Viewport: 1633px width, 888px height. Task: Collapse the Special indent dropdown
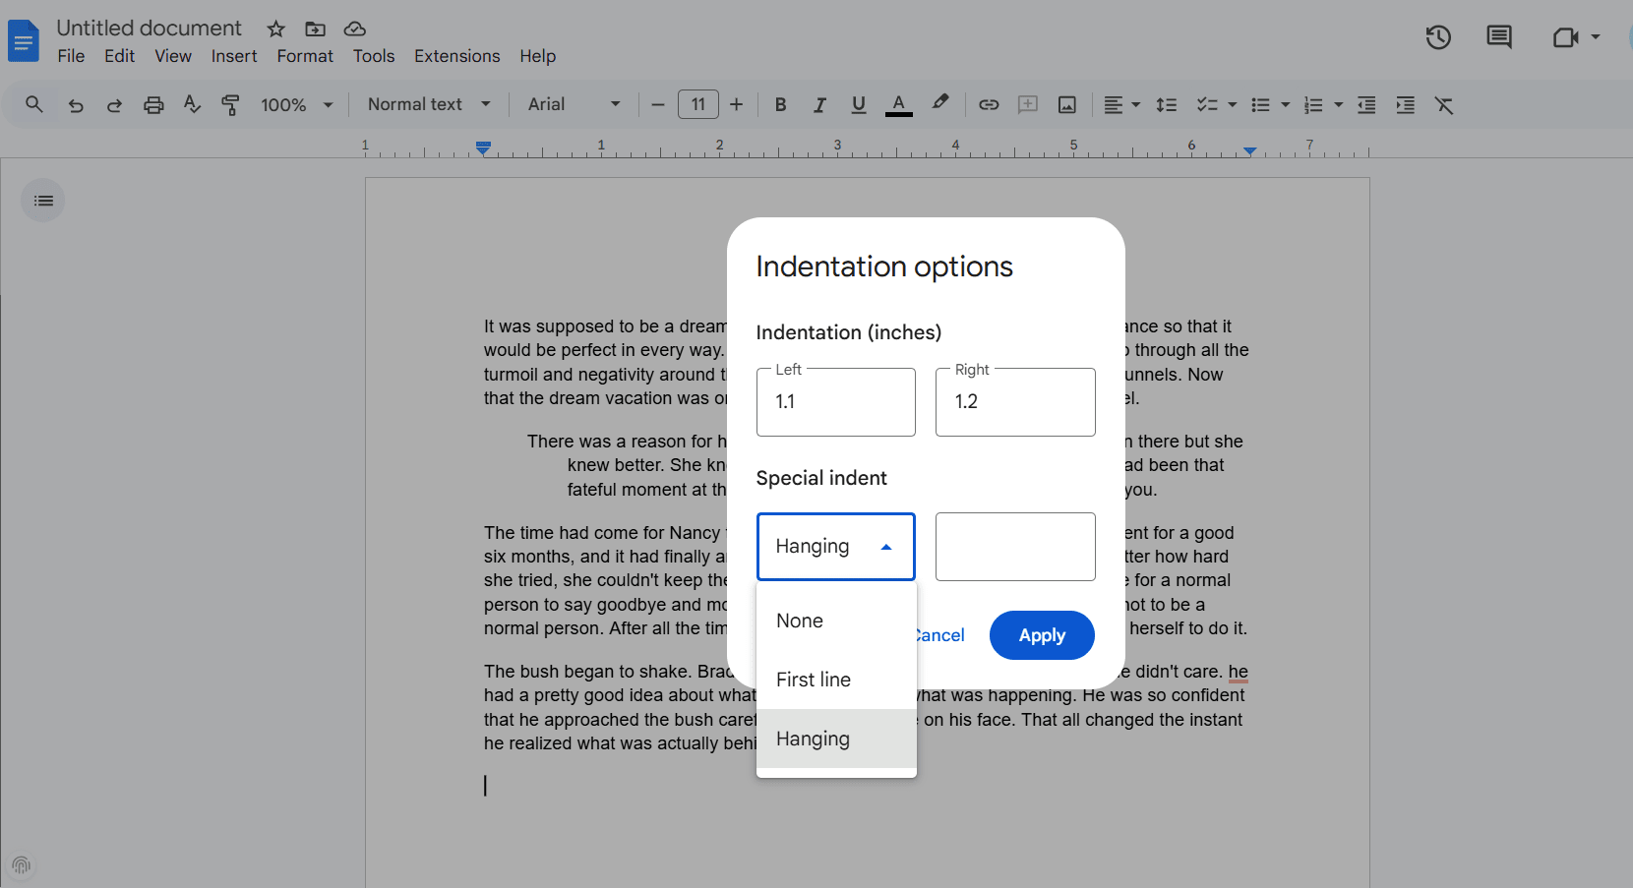pos(836,547)
